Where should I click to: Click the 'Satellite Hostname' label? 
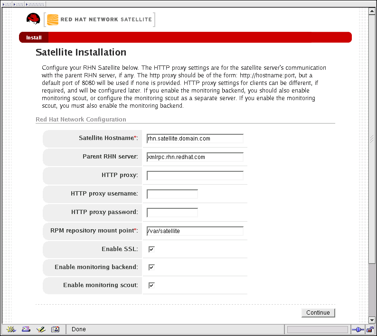[106, 138]
